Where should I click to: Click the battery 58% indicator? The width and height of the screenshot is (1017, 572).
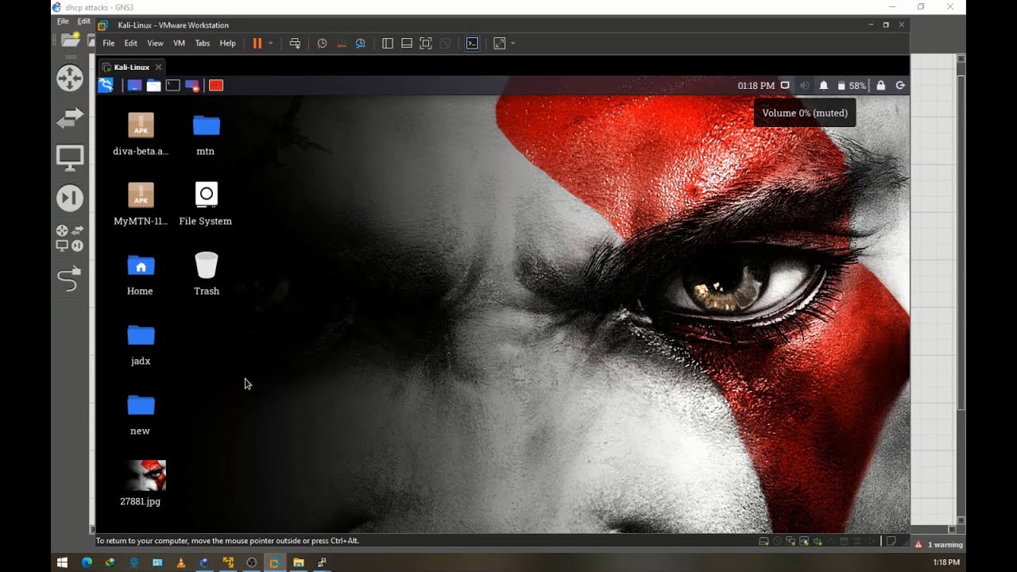[852, 85]
